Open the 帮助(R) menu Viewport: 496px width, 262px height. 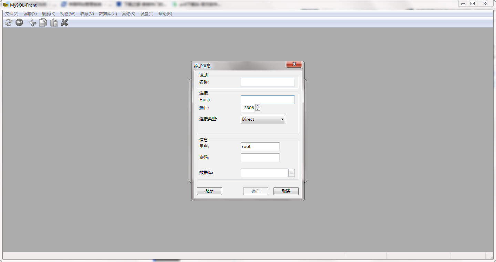pyautogui.click(x=165, y=14)
